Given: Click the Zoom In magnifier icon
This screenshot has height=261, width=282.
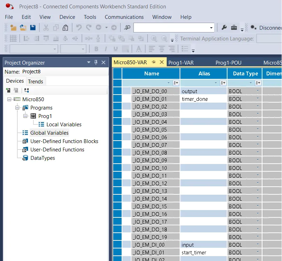Looking at the screenshot, I should 154,38.
